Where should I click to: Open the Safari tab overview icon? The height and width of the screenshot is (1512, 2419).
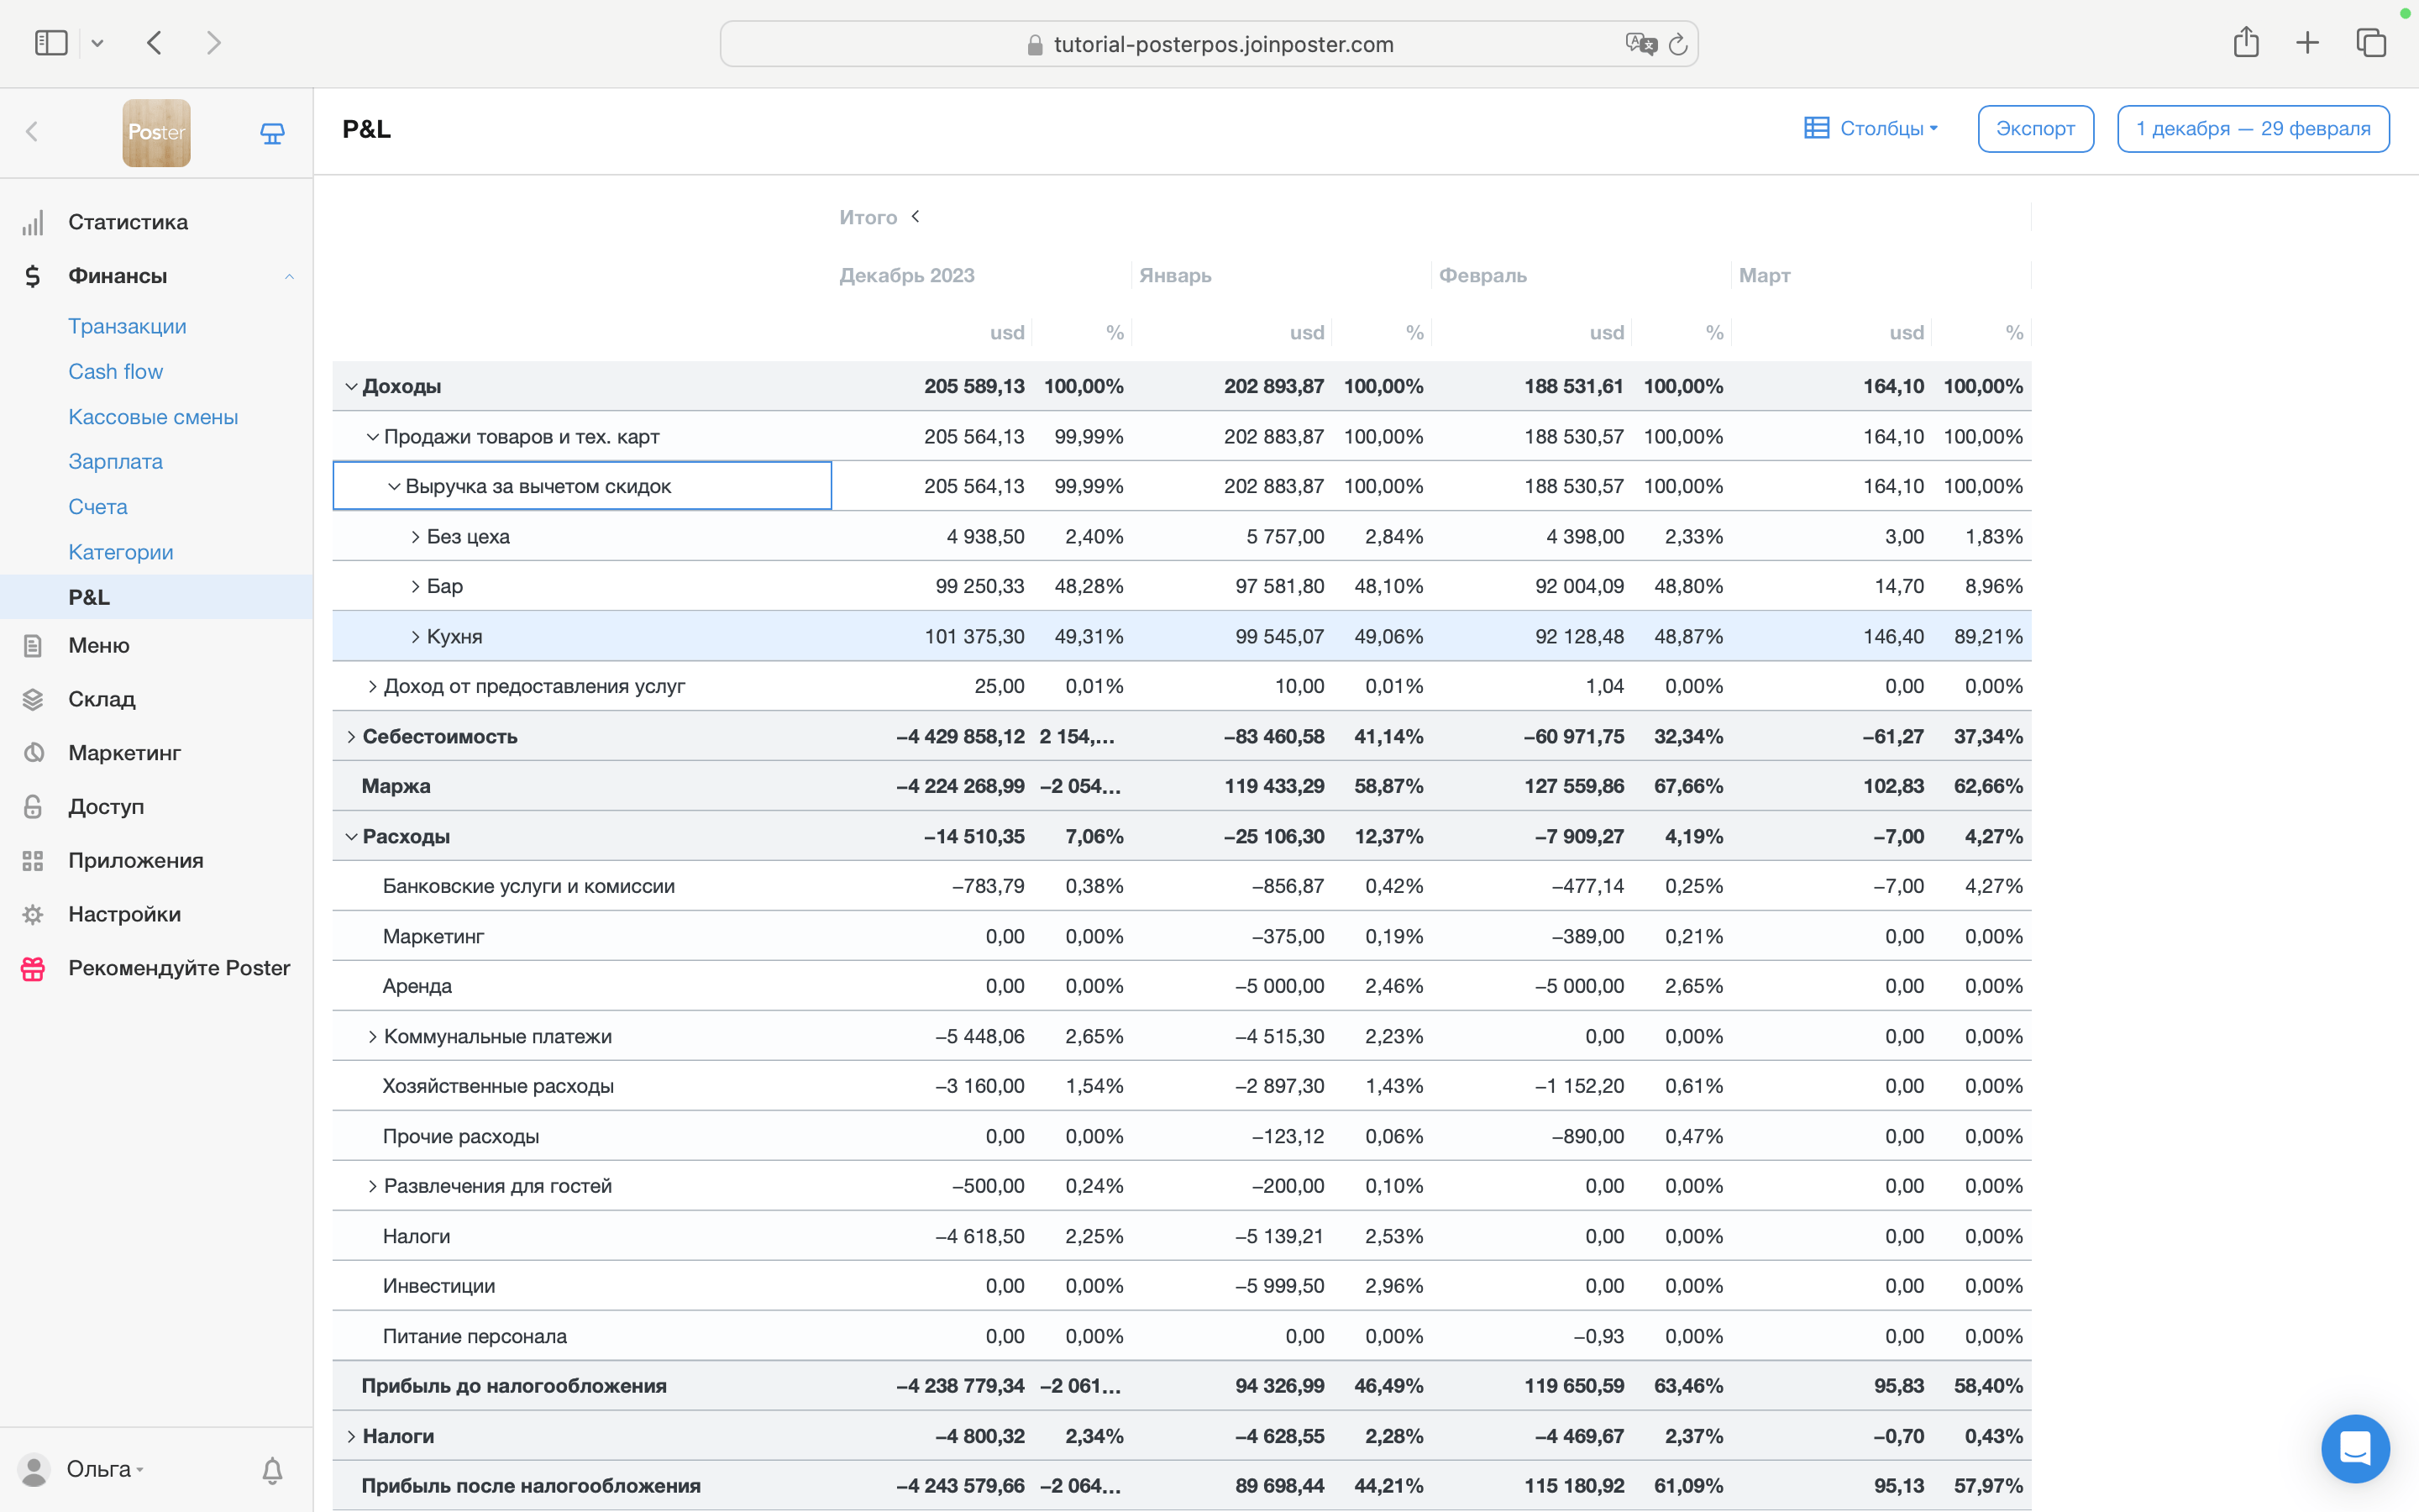[x=2371, y=43]
